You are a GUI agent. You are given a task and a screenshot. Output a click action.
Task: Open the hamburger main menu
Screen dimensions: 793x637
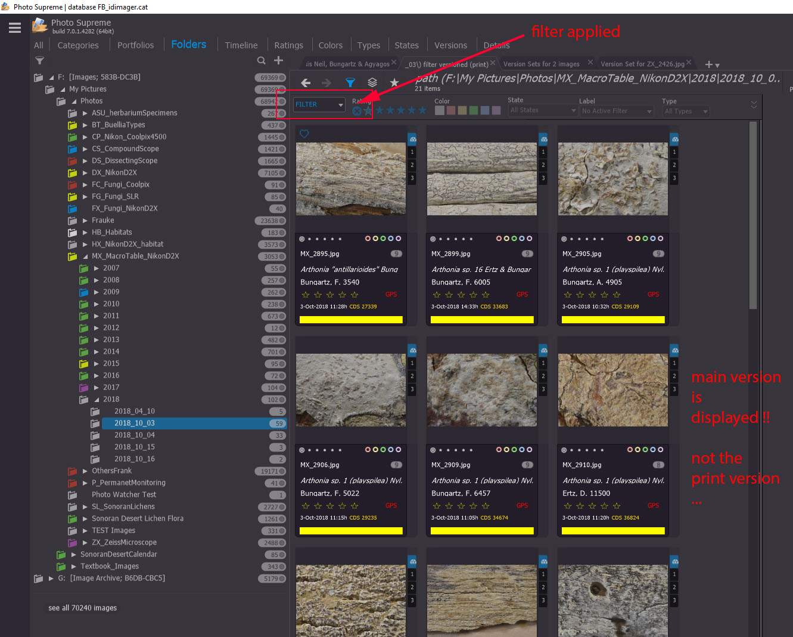[15, 27]
